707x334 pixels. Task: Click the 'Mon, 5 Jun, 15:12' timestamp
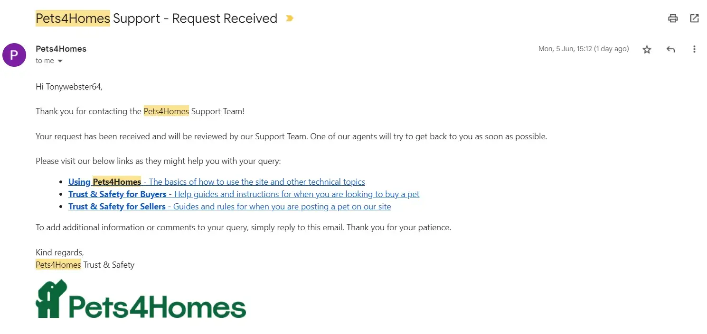tap(583, 49)
